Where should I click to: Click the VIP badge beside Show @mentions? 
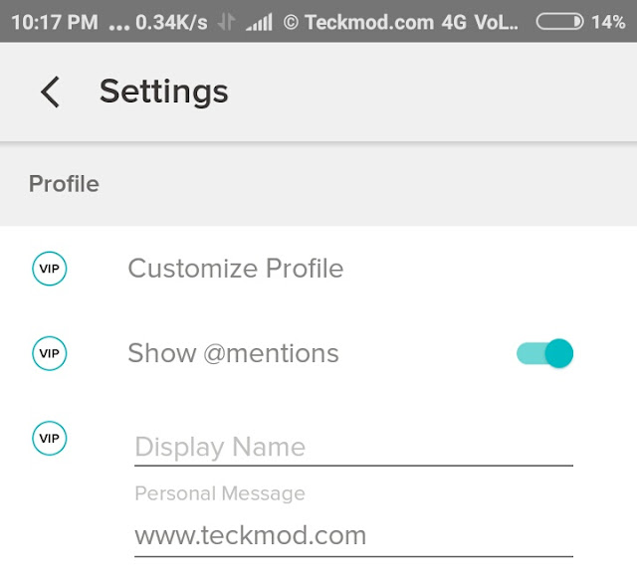[x=50, y=353]
